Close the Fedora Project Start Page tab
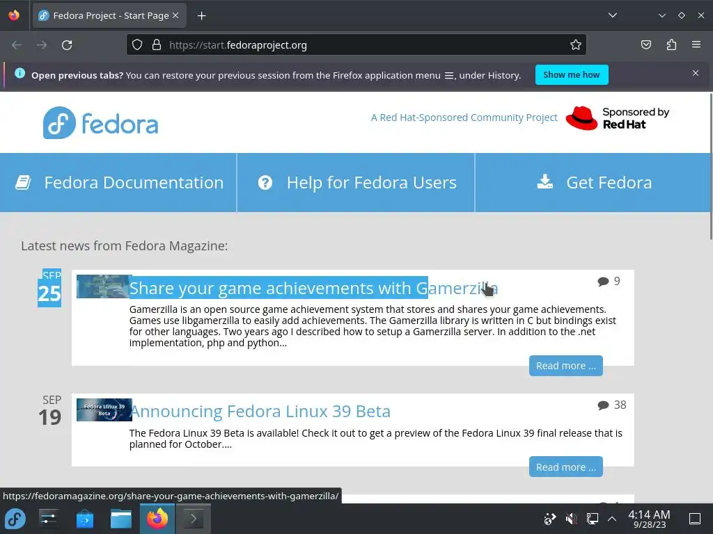713x534 pixels. coord(175,15)
